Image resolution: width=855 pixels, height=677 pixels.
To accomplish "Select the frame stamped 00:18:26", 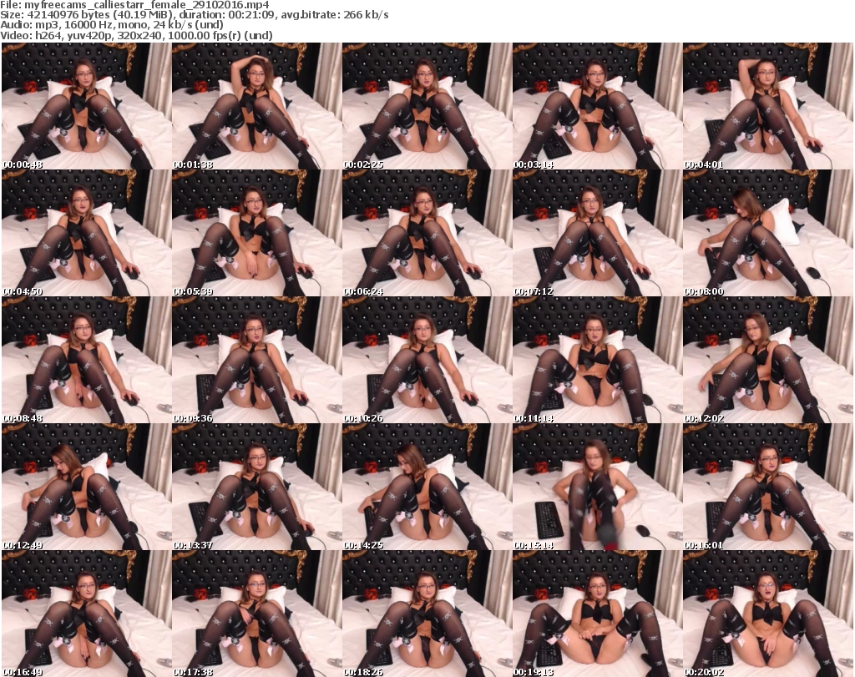I will tap(427, 614).
